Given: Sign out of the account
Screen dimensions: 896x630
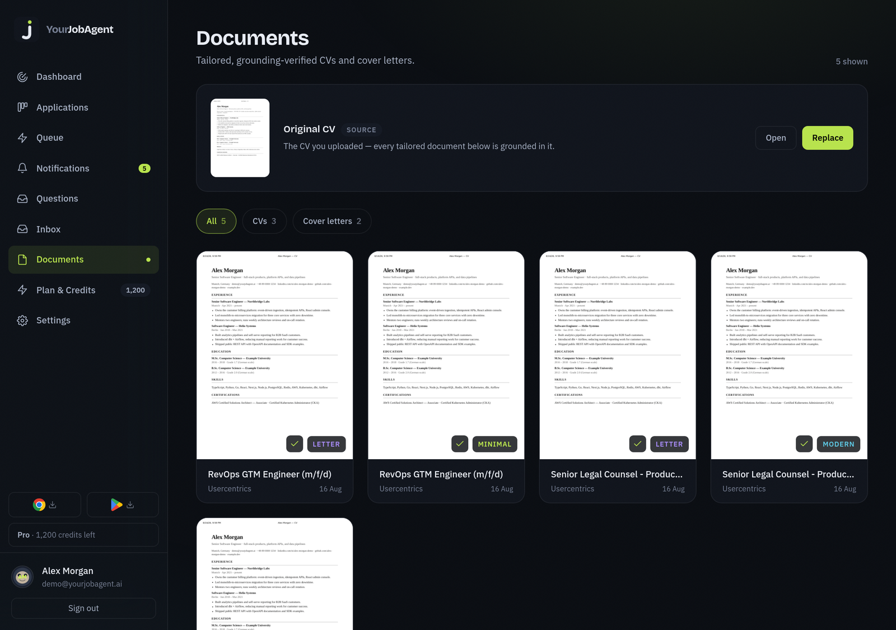Looking at the screenshot, I should 83,608.
